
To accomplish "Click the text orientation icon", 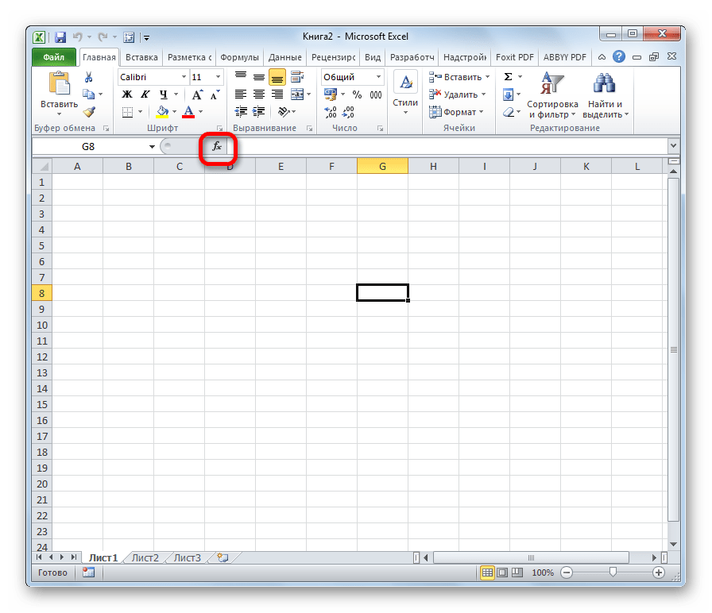I will point(284,112).
